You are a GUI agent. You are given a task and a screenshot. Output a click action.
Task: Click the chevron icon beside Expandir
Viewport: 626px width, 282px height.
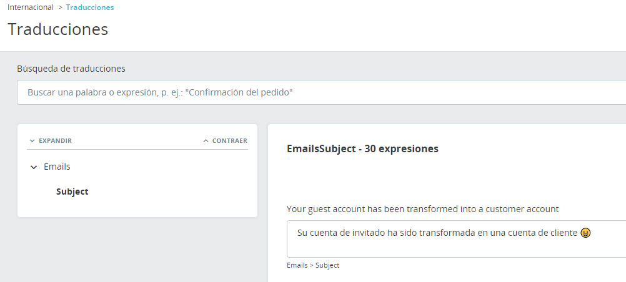[32, 141]
